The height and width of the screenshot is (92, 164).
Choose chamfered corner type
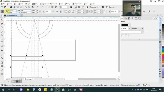[x=73, y=11]
